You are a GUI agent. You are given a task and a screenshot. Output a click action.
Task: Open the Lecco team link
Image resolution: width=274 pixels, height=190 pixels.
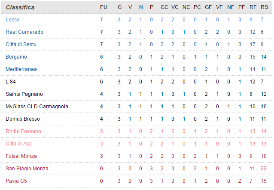(13, 20)
